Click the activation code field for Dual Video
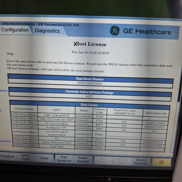This screenshot has height=182, width=182. pos(152,149)
